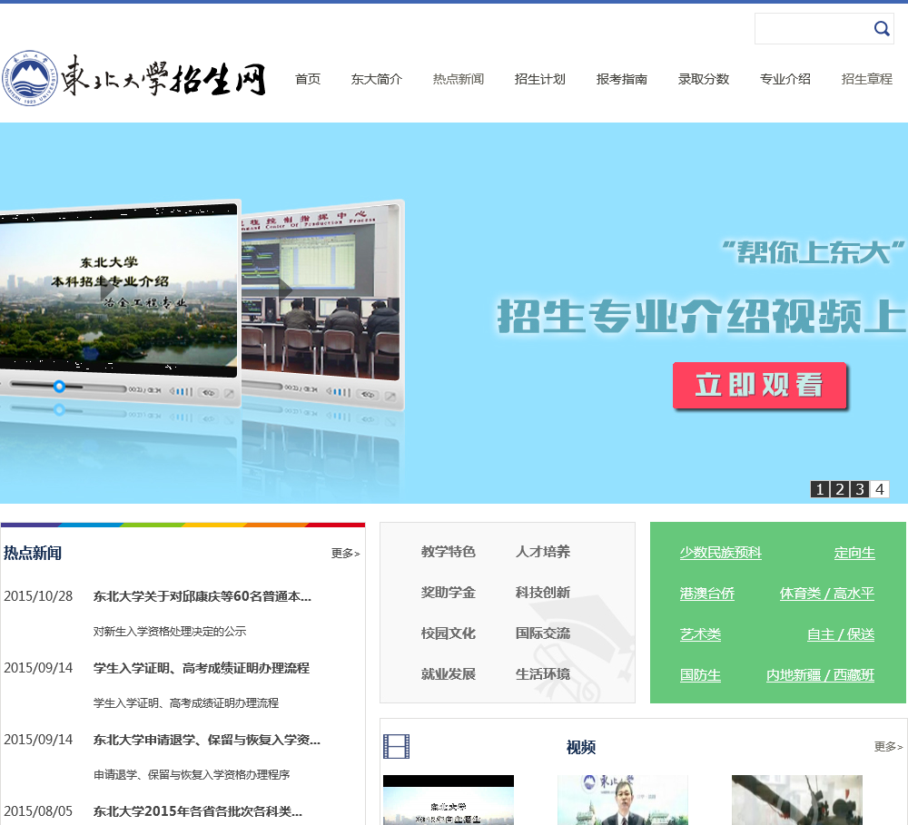Screen dimensions: 908x825
Task: Open the 教学特色 link
Action: tap(449, 552)
